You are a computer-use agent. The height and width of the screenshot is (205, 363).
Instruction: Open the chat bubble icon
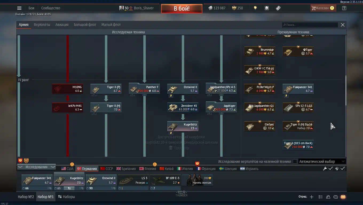click(x=336, y=197)
